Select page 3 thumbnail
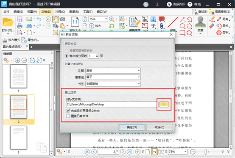 tap(19, 138)
